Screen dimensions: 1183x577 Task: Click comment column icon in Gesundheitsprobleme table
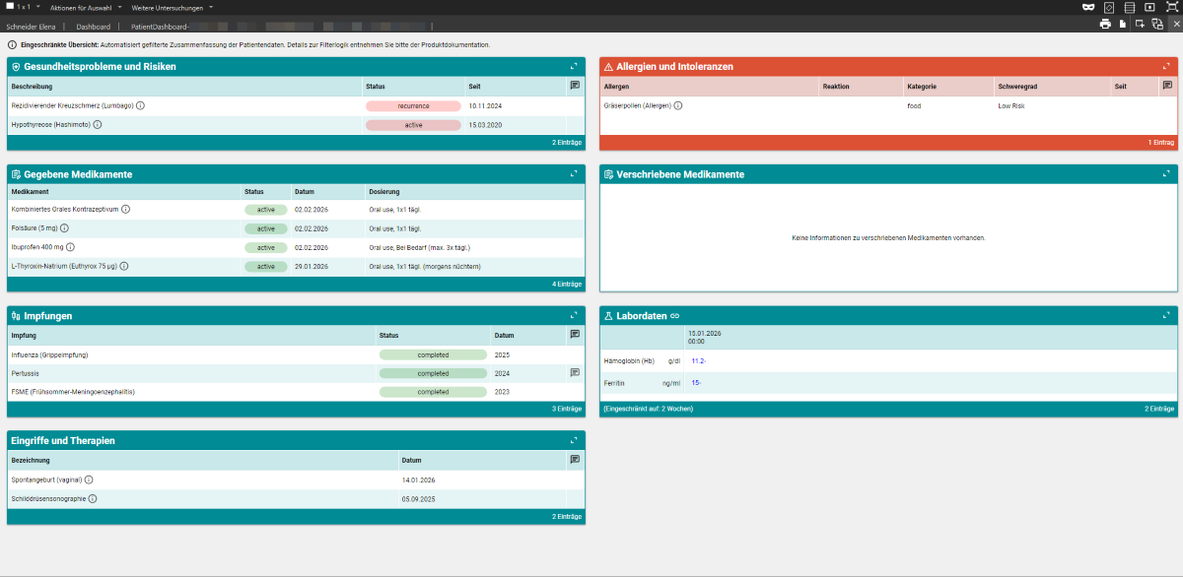click(575, 86)
